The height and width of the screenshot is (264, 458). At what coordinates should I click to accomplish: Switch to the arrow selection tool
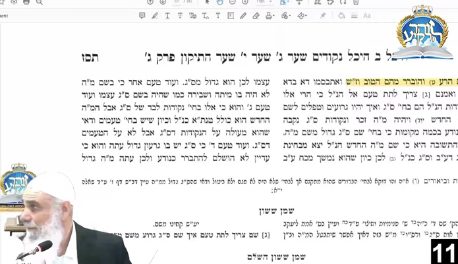click(206, 3)
